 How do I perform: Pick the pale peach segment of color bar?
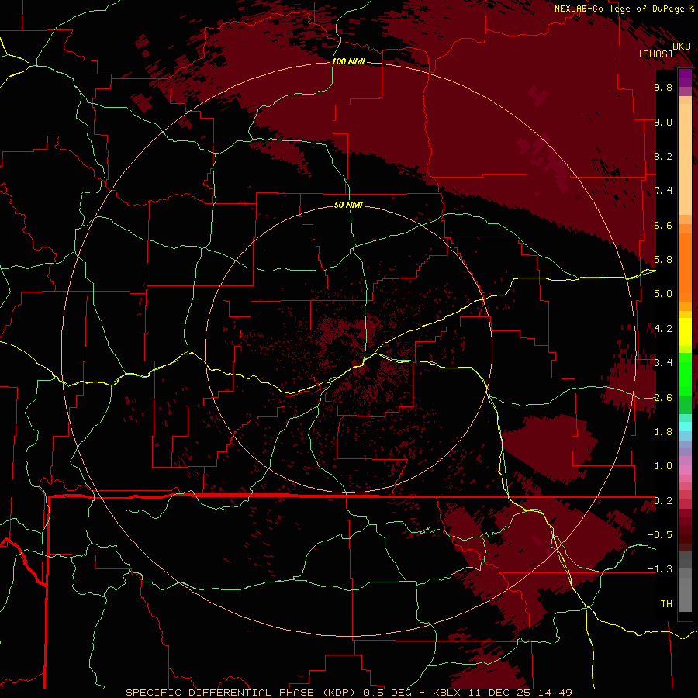coord(685,159)
